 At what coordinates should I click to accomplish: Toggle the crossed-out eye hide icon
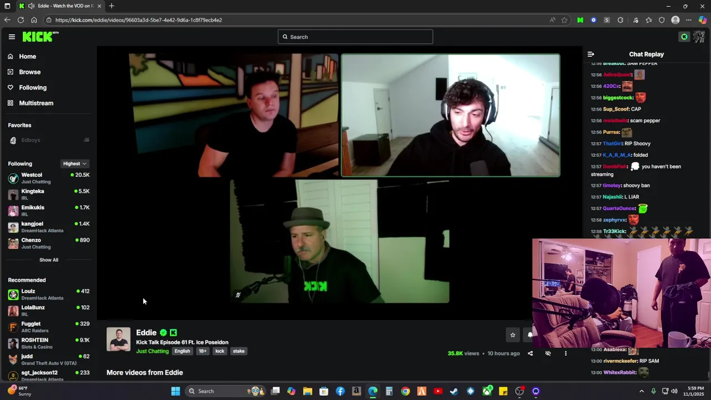click(x=548, y=353)
